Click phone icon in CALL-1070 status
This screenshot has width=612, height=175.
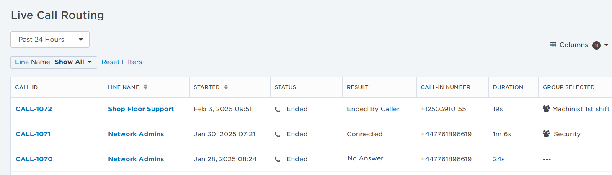coord(277,160)
